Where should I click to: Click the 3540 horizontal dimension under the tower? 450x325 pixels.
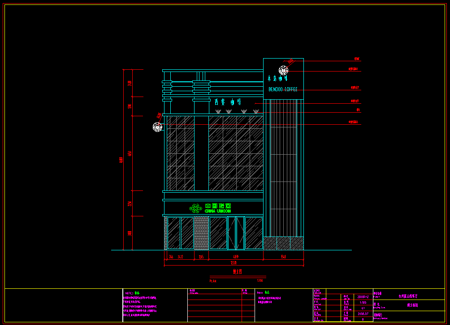[x=283, y=257]
